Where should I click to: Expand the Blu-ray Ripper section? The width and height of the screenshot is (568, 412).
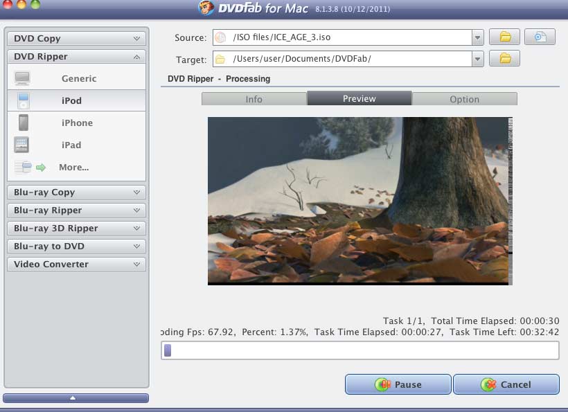[x=76, y=211]
